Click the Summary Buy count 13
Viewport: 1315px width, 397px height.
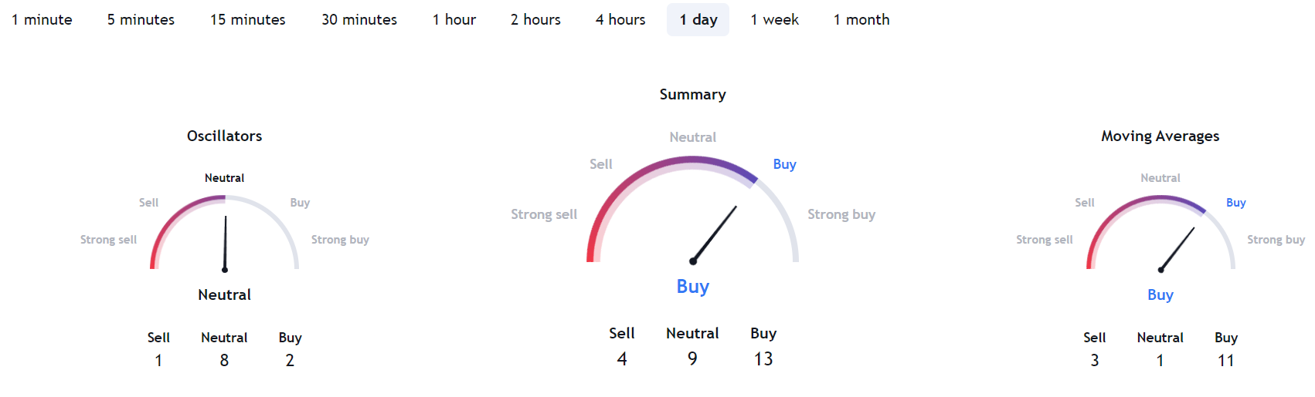[763, 358]
